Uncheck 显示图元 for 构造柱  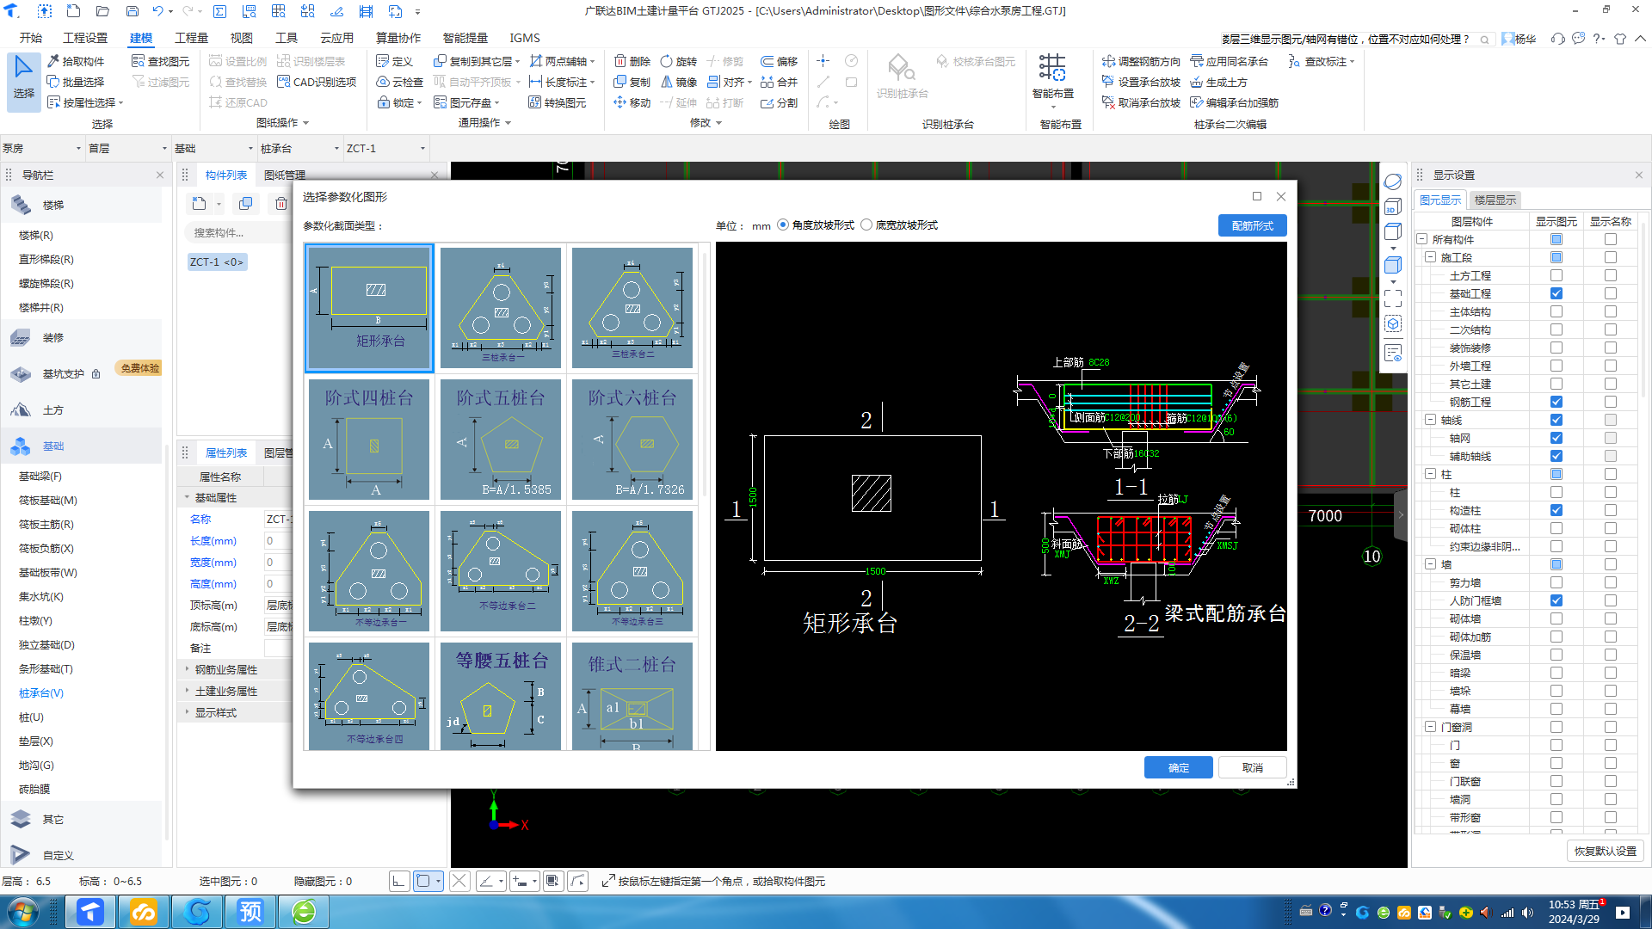pyautogui.click(x=1556, y=510)
